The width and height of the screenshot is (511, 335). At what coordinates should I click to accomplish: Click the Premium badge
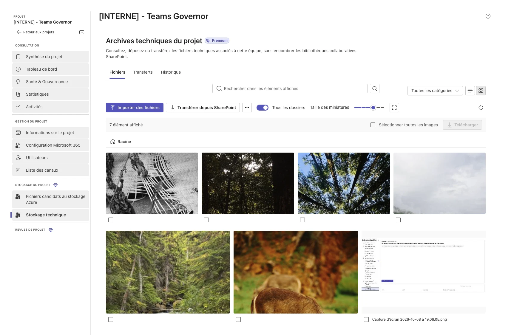217,41
